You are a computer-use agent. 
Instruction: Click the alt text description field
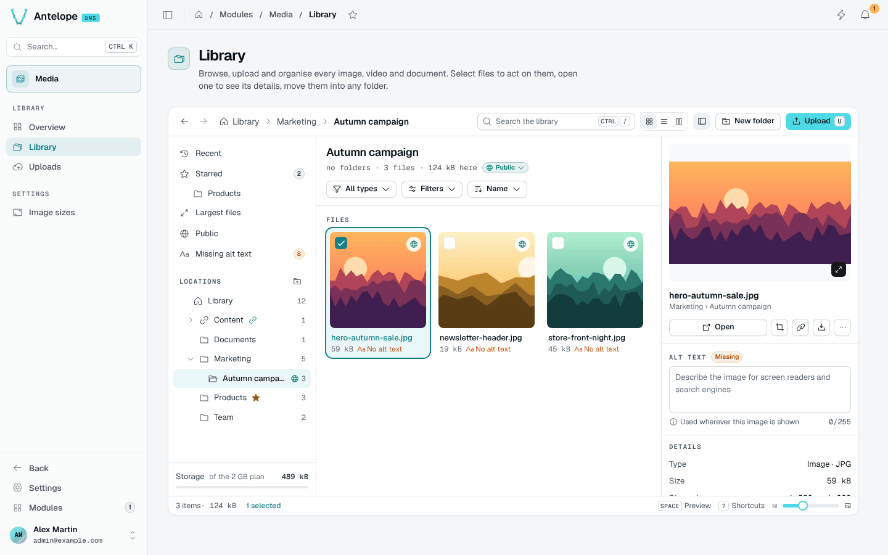760,390
